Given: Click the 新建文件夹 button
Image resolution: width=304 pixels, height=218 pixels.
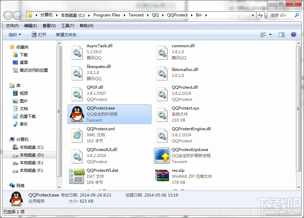Looking at the screenshot, I should point(66,34).
